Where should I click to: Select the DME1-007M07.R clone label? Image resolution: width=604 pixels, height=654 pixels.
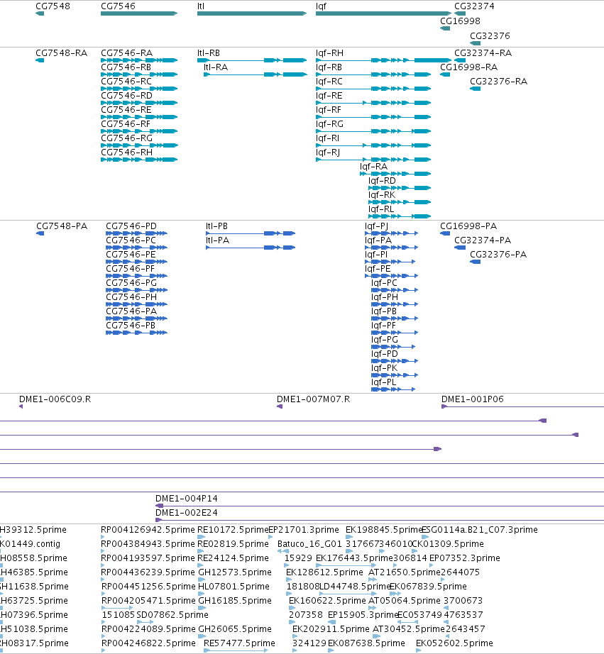(313, 399)
